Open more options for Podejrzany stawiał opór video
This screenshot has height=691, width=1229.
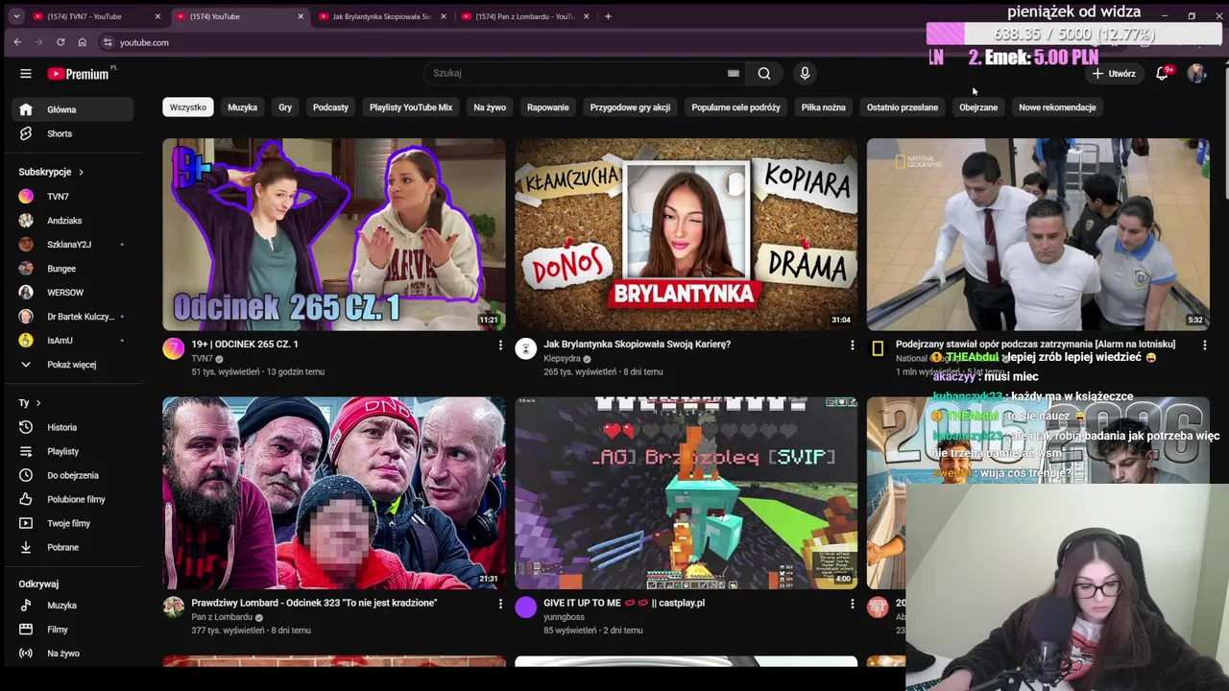(1204, 345)
